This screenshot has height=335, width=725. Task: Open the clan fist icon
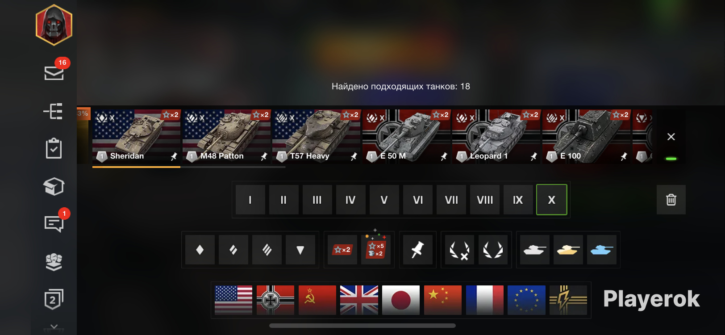pos(54,262)
